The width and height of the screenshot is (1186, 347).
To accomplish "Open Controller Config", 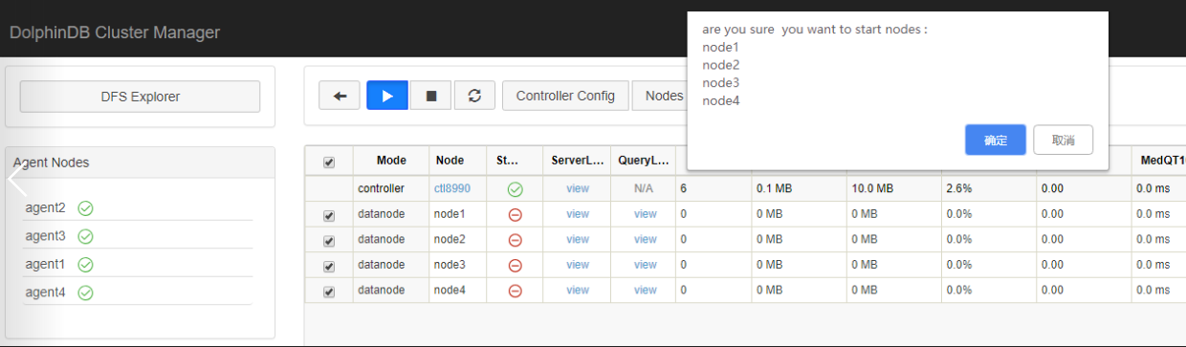I will click(565, 96).
